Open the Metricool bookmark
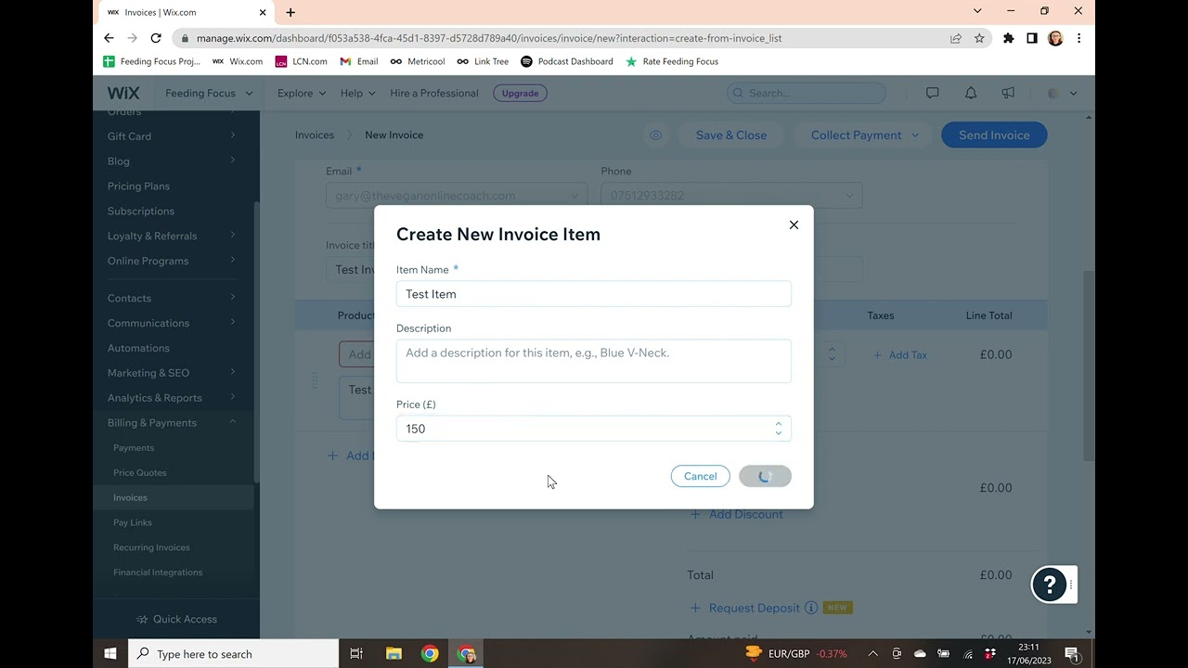 (417, 61)
